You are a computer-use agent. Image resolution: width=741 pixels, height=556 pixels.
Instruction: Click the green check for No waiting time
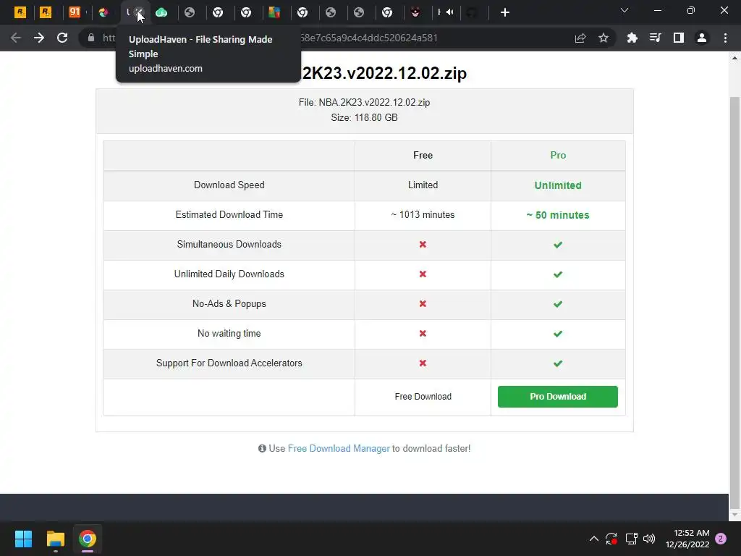[558, 334]
